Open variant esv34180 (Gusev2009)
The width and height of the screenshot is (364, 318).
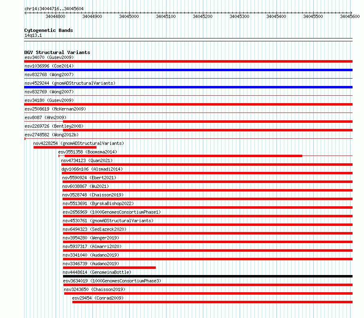pos(49,100)
